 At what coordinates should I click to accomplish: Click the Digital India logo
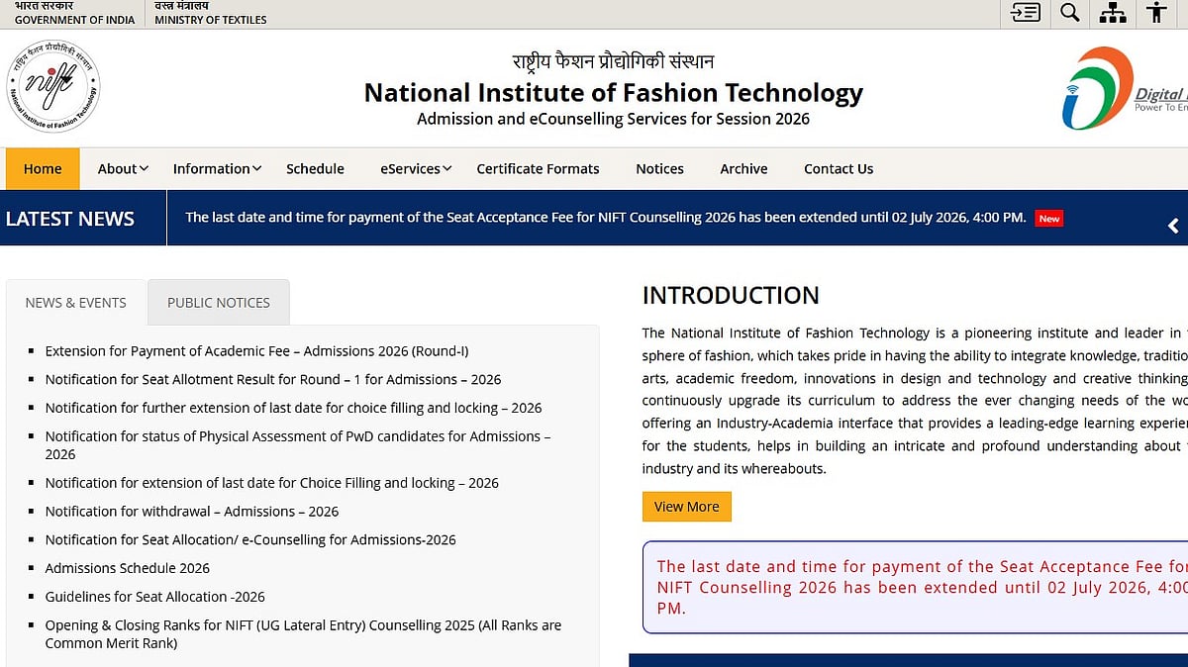tap(1125, 88)
